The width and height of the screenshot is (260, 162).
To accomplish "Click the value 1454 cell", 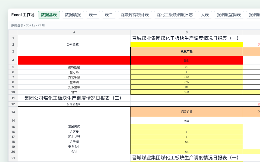I will [x=186, y=77].
